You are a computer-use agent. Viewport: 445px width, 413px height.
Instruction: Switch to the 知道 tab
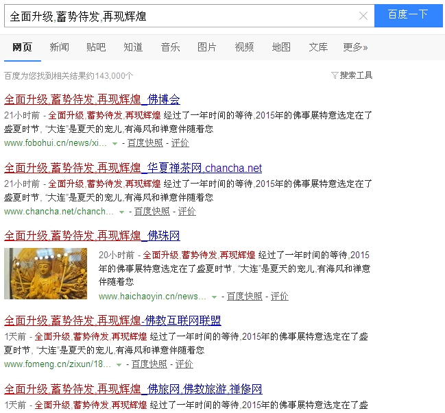click(x=133, y=47)
